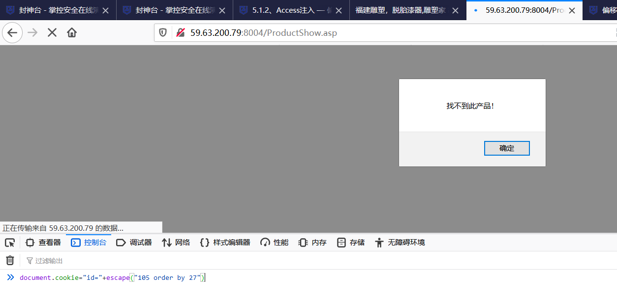The height and width of the screenshot is (301, 617).
Task: Click the 过滤输出 filter input
Action: (320, 261)
